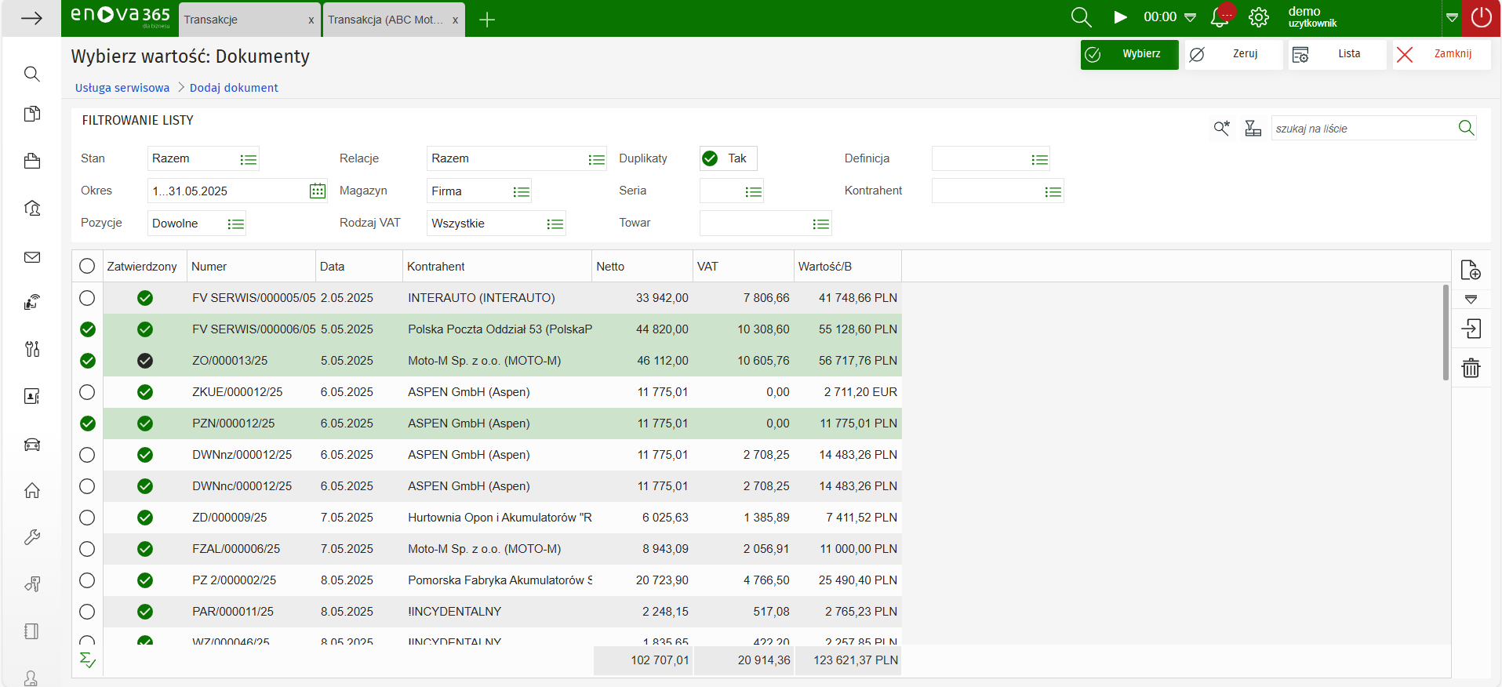This screenshot has width=1502, height=687.
Task: Open the Transakcja (ABC Mot... tab
Action: pos(385,20)
